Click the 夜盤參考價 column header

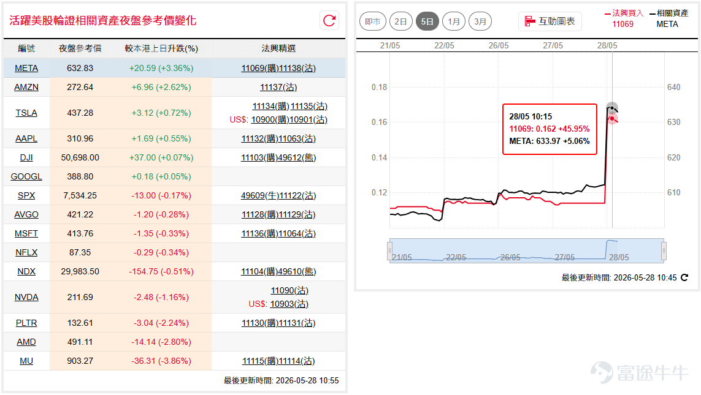click(x=80, y=48)
